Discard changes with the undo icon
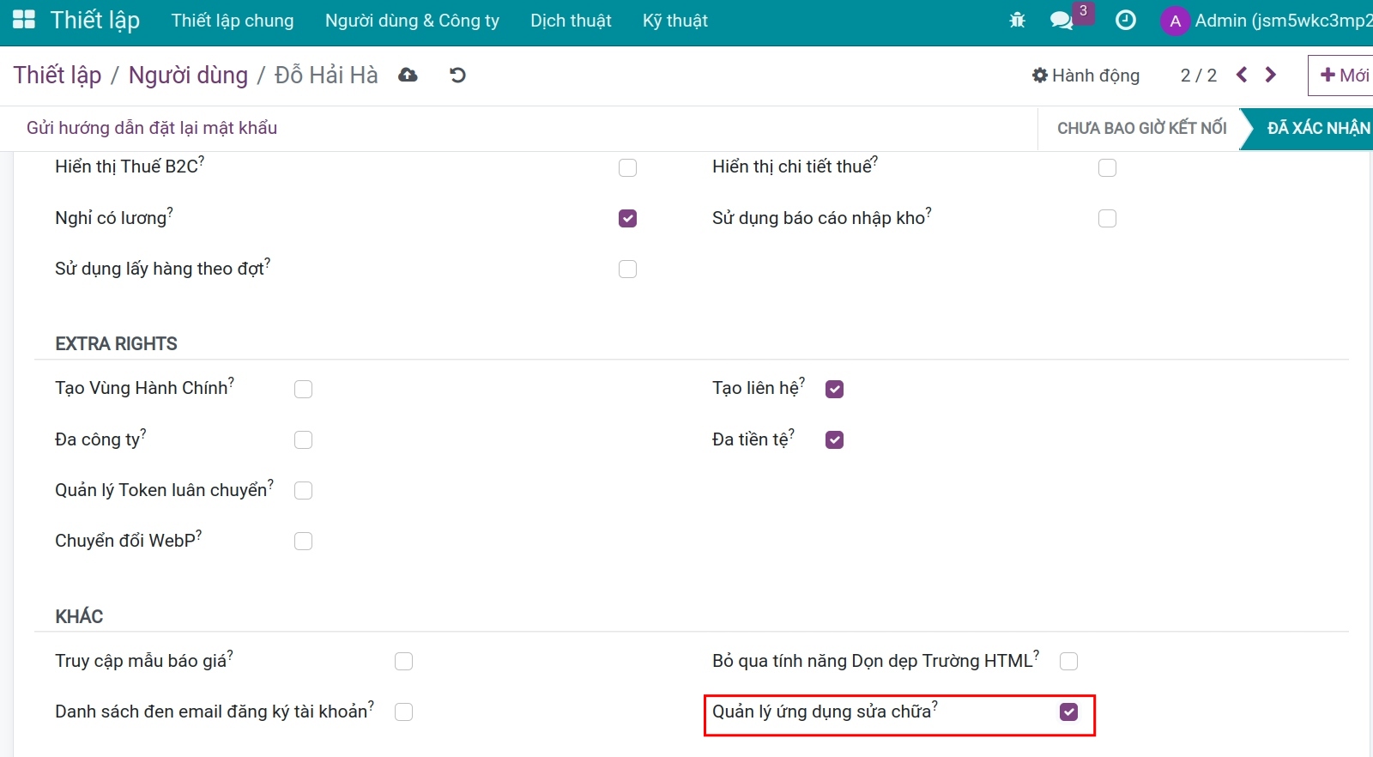1373x757 pixels. point(457,76)
